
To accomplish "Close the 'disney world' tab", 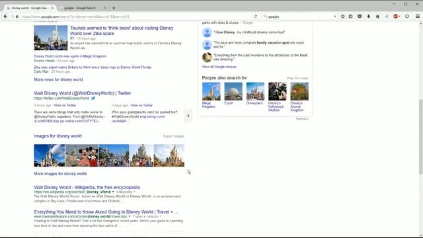I will [52, 8].
